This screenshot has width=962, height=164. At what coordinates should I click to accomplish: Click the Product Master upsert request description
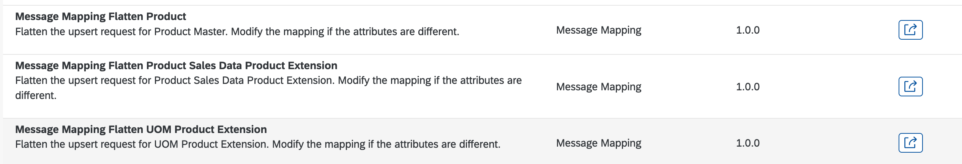click(237, 32)
